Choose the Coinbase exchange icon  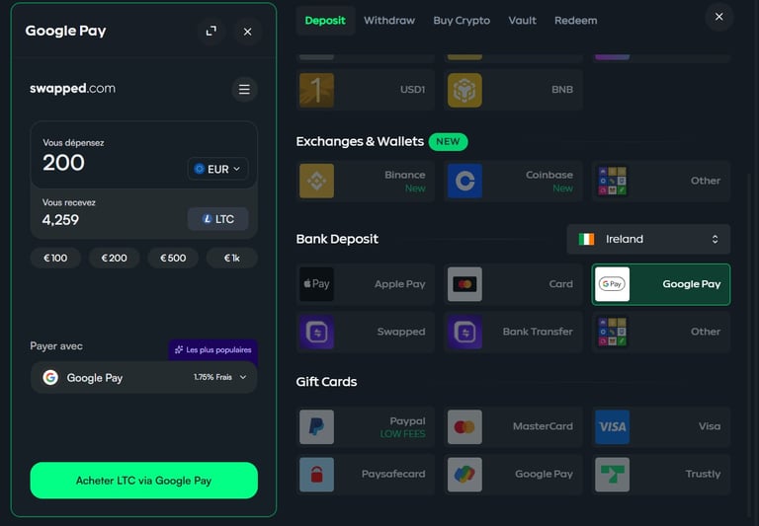pos(464,181)
